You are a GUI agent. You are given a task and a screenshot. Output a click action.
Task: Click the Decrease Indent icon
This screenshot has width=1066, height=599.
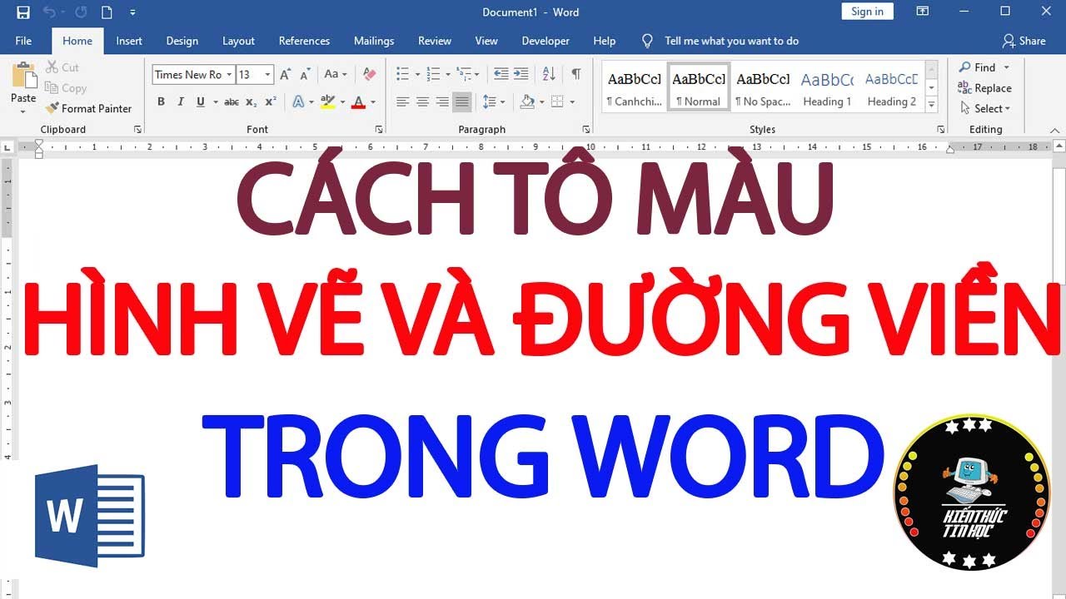[501, 74]
